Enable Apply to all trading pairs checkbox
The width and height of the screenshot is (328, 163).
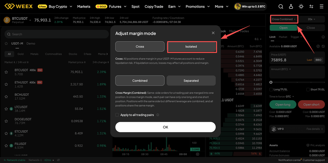pyautogui.click(x=117, y=115)
